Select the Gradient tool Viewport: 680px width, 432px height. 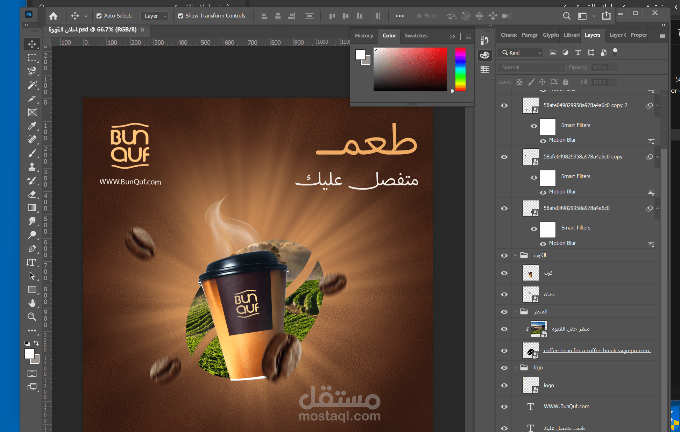click(x=32, y=208)
